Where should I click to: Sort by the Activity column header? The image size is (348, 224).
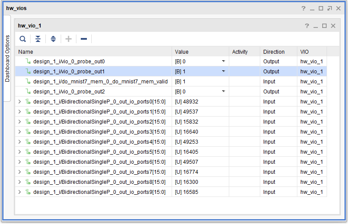pos(245,52)
